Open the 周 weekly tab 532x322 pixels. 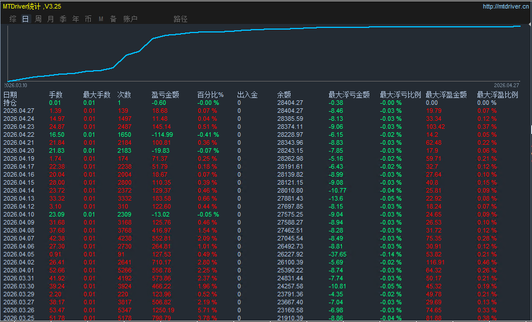click(x=38, y=19)
